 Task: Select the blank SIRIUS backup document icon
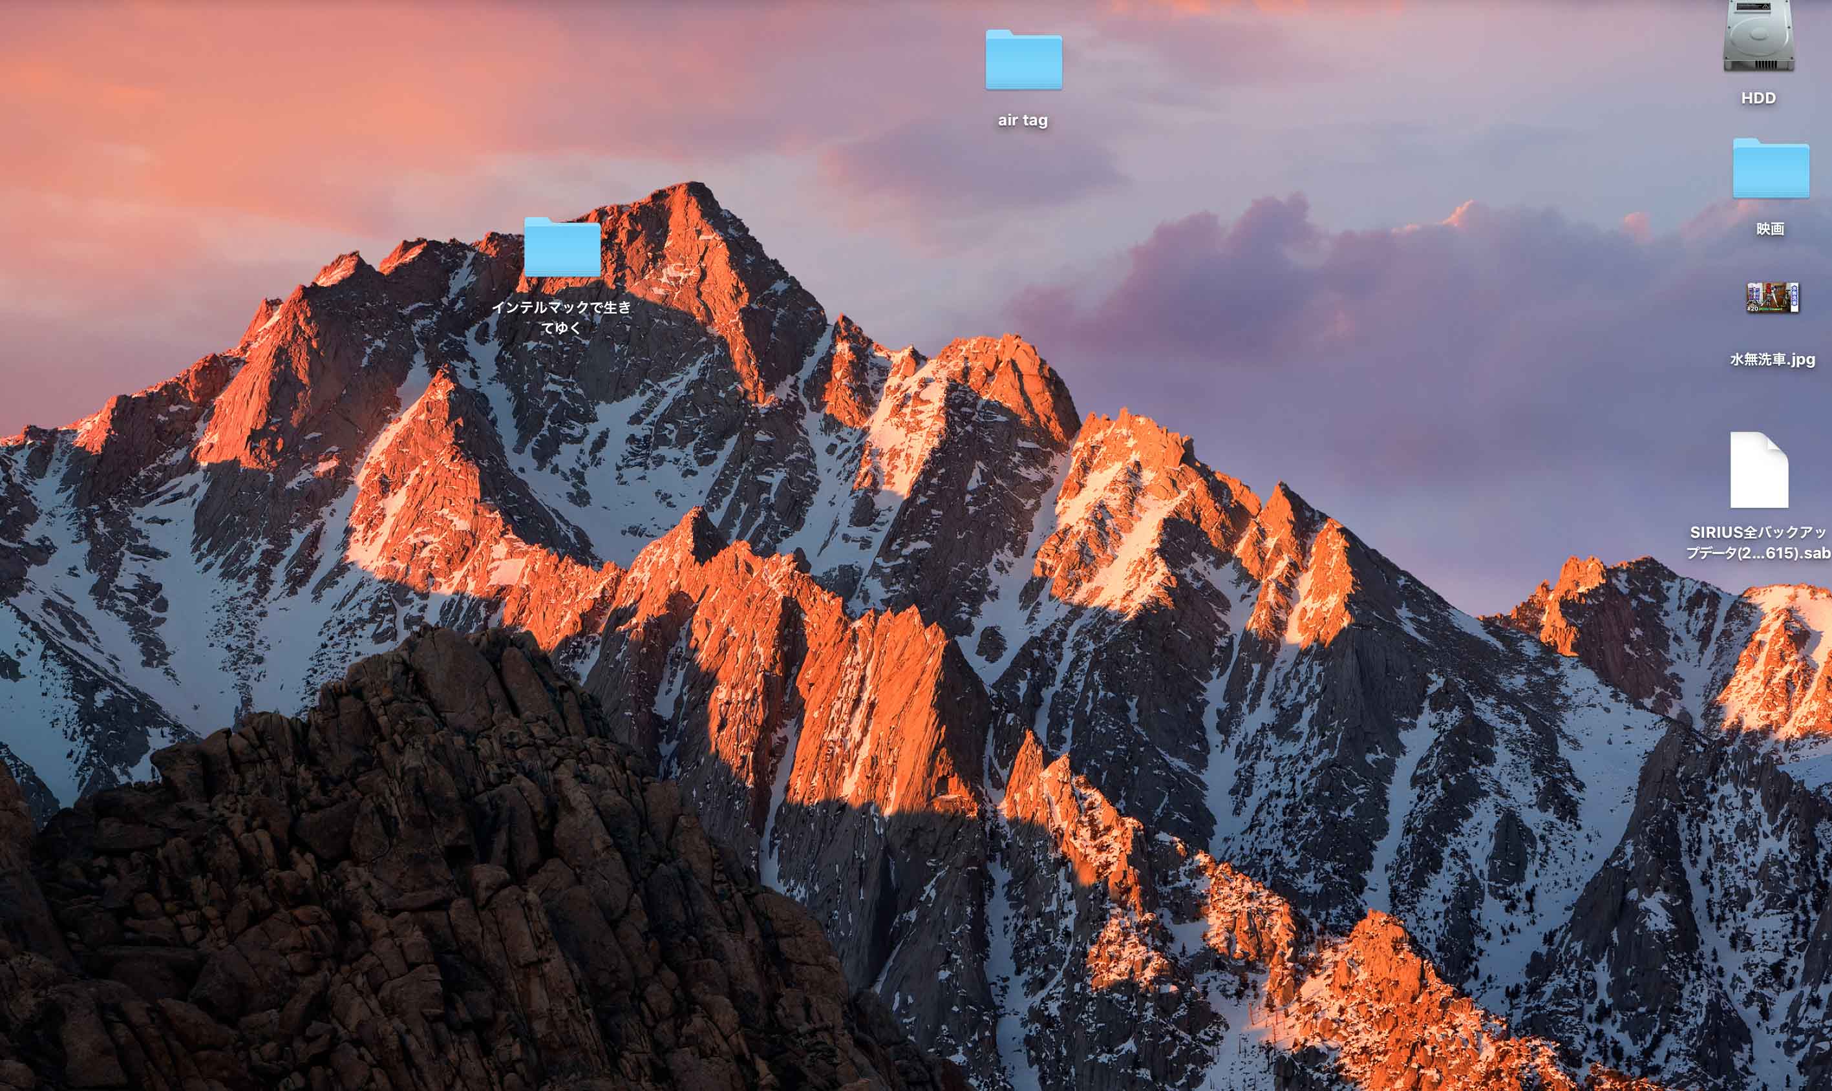[x=1758, y=471]
